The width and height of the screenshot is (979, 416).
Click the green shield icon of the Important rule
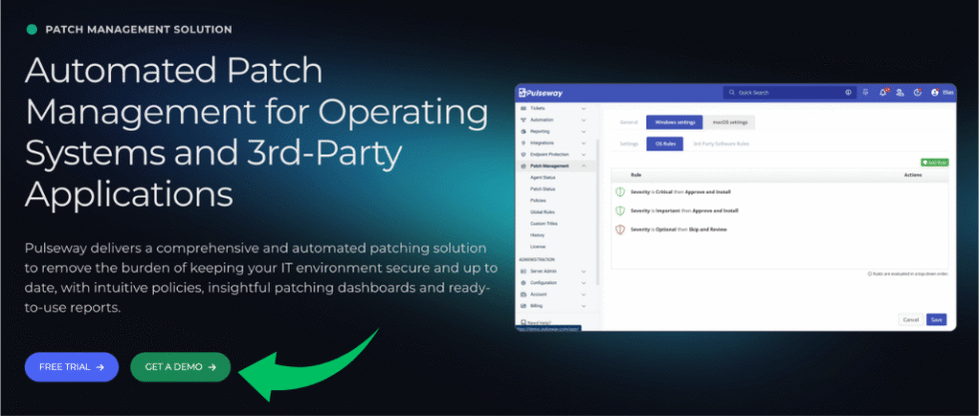620,210
